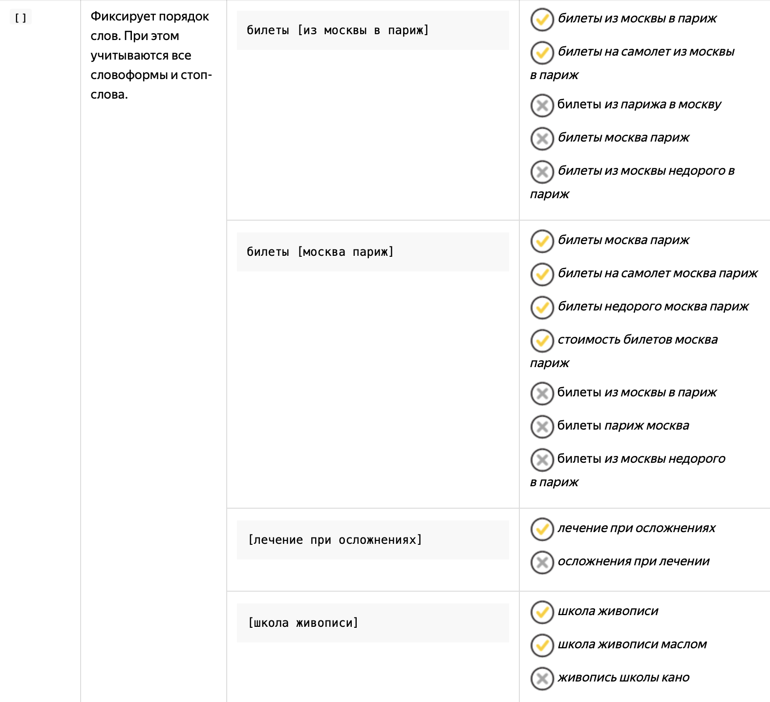Click code block '[школа живописи]'

coord(373,623)
